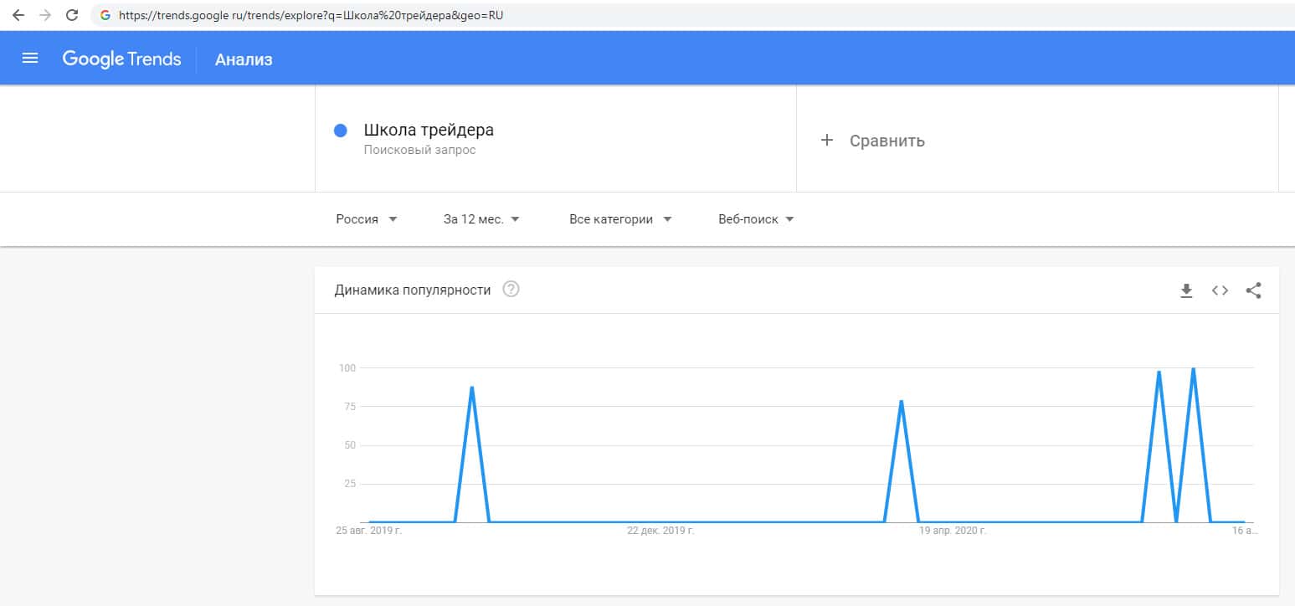
Task: Click the plus icon to add comparison
Action: click(827, 141)
